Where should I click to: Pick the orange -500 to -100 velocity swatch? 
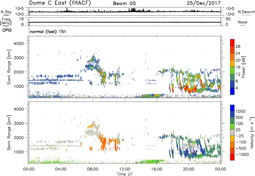232,145
